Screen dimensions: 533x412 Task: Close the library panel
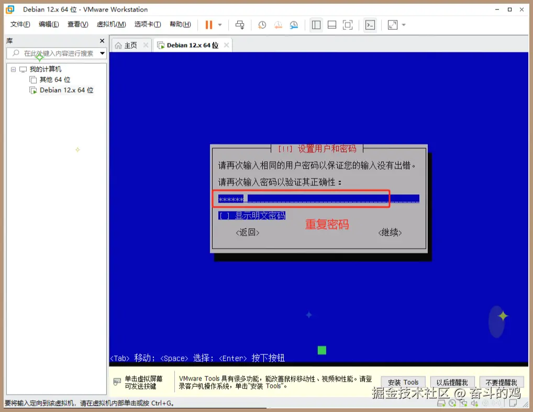click(102, 41)
